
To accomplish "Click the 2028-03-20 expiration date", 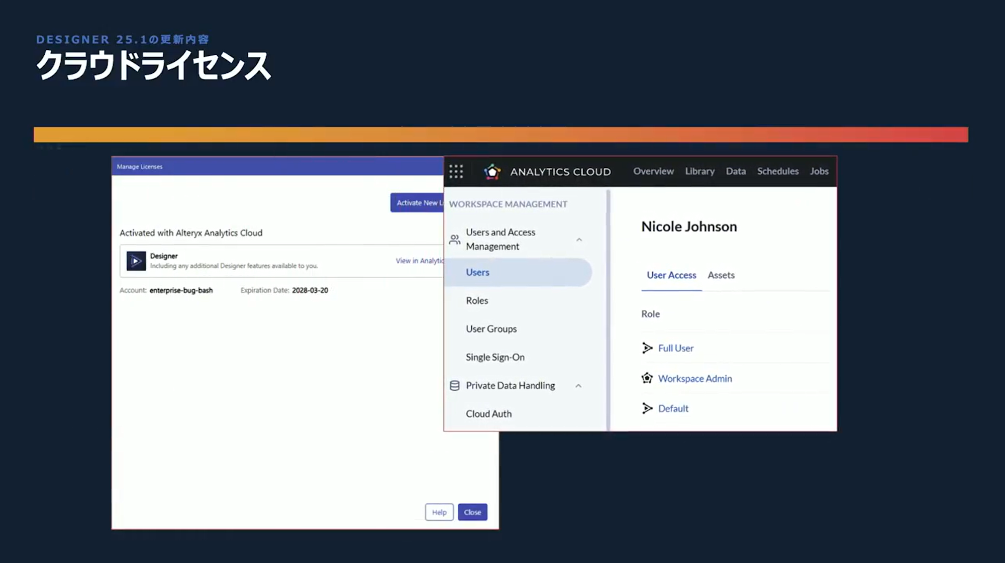I will coord(310,290).
